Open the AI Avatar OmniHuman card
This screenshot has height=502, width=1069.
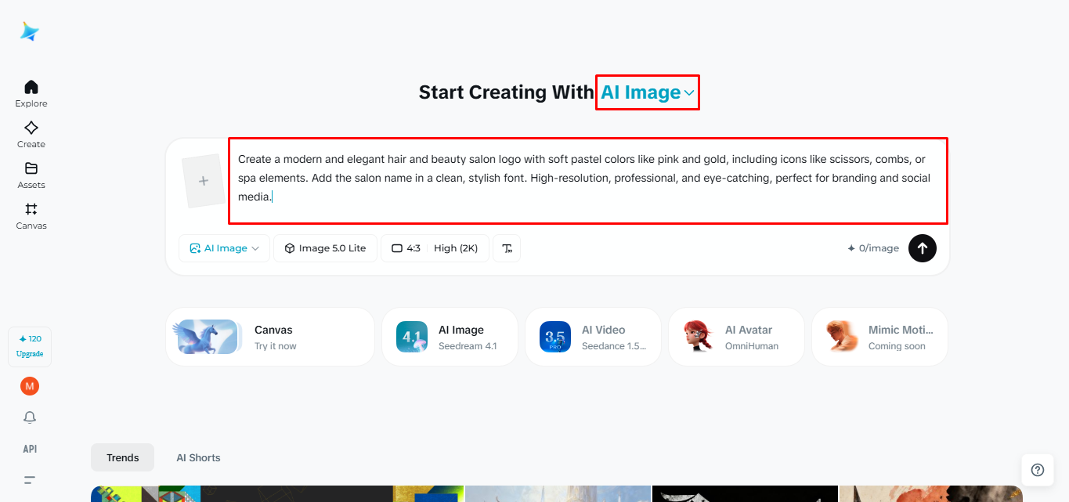point(736,337)
